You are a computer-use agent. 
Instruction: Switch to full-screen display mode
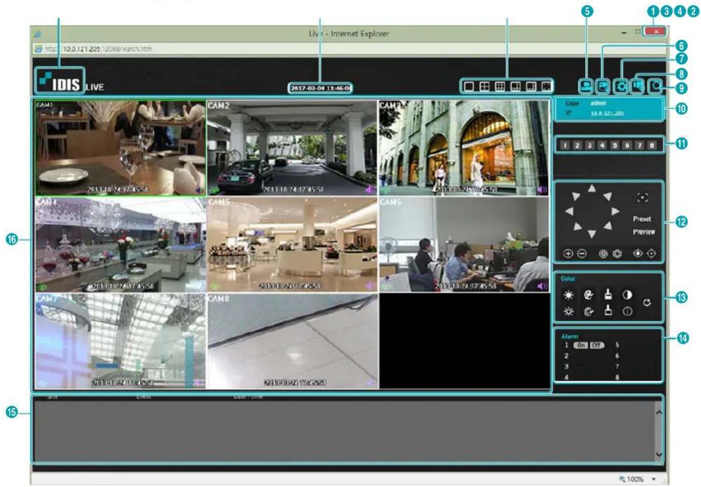546,87
